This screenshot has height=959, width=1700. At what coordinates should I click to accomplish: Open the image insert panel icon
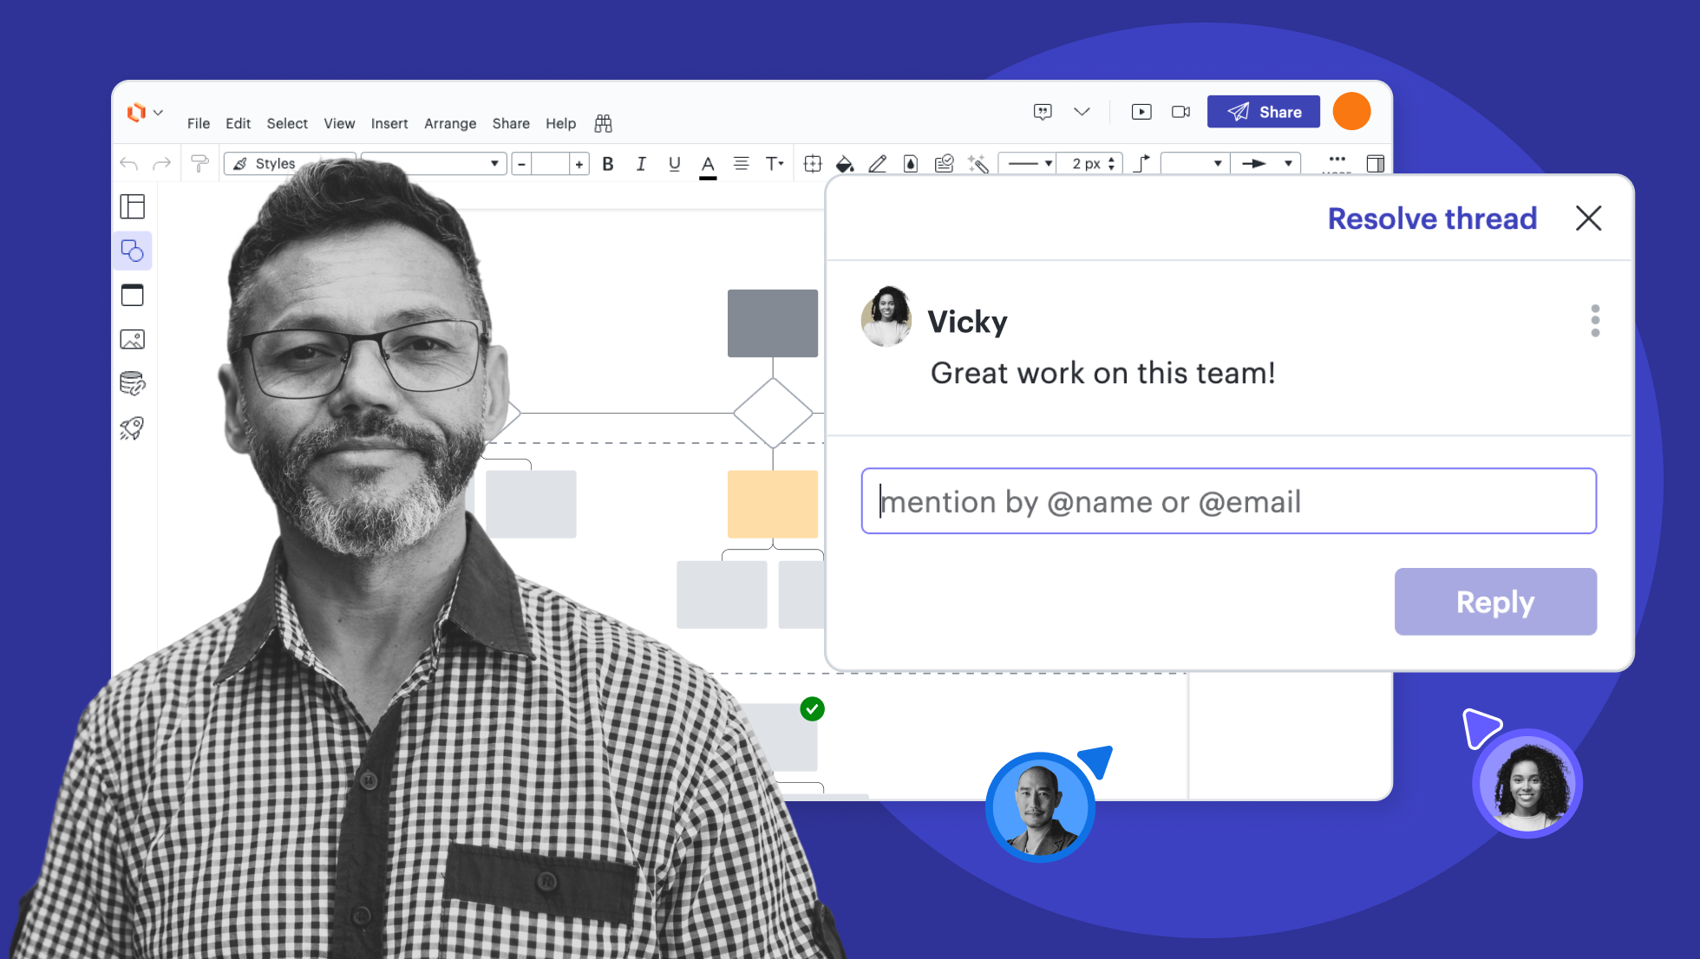[x=132, y=339]
